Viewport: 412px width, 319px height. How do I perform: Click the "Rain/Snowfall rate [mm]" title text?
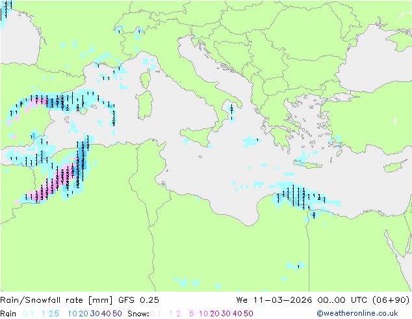coord(57,300)
